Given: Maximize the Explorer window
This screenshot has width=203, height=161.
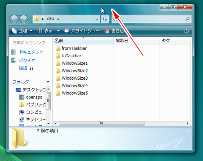Looking at the screenshot, I should [x=173, y=7].
